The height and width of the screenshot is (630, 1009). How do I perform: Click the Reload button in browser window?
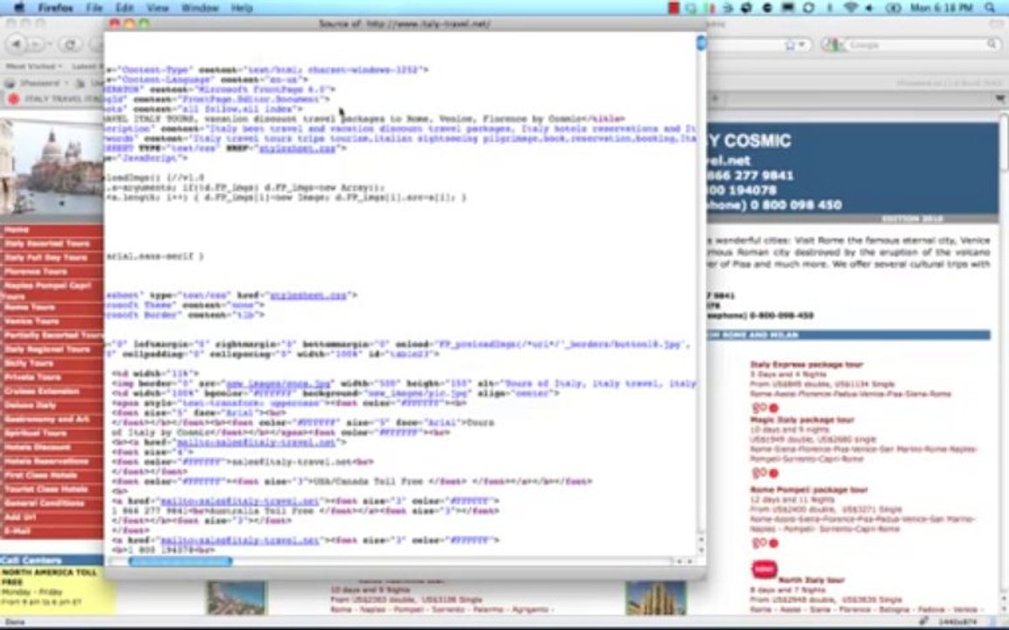click(69, 45)
